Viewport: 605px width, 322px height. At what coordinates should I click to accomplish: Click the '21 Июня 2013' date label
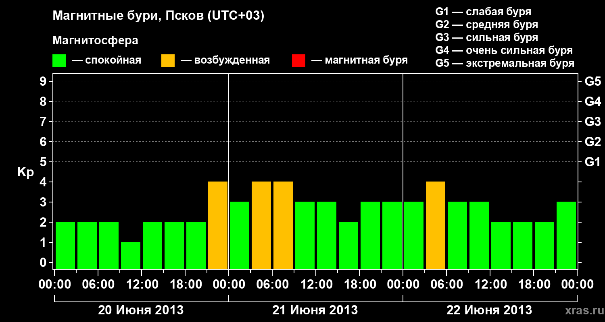(315, 310)
